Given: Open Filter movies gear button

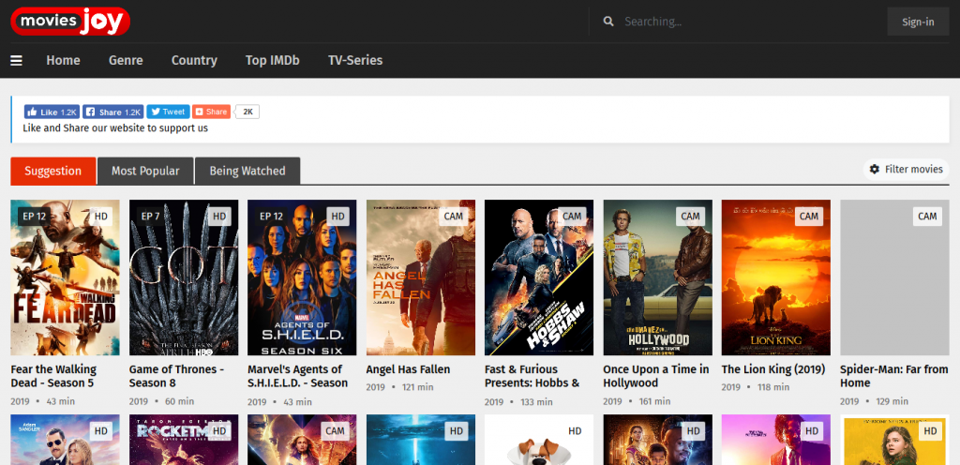Looking at the screenshot, I should pos(907,170).
